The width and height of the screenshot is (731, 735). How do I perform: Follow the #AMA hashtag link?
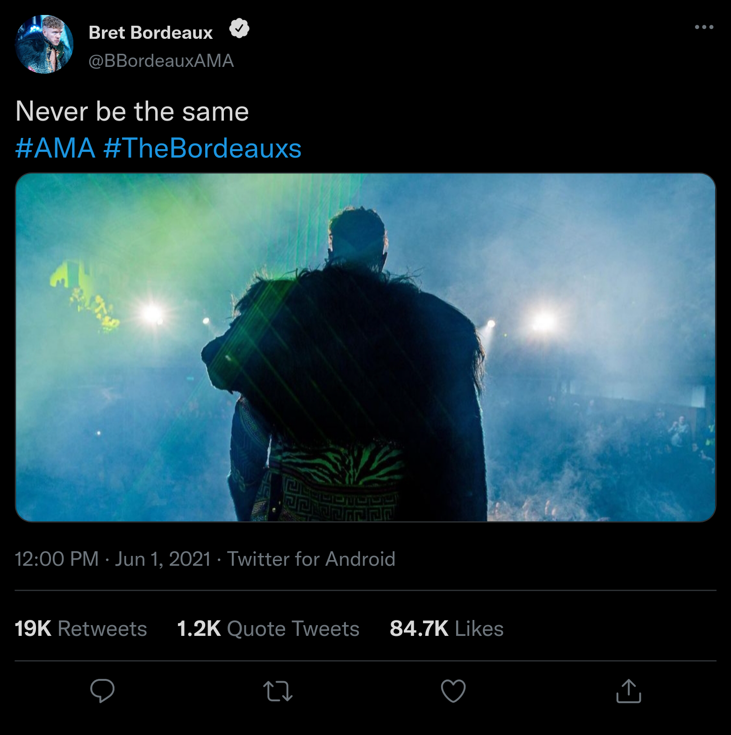click(55, 149)
